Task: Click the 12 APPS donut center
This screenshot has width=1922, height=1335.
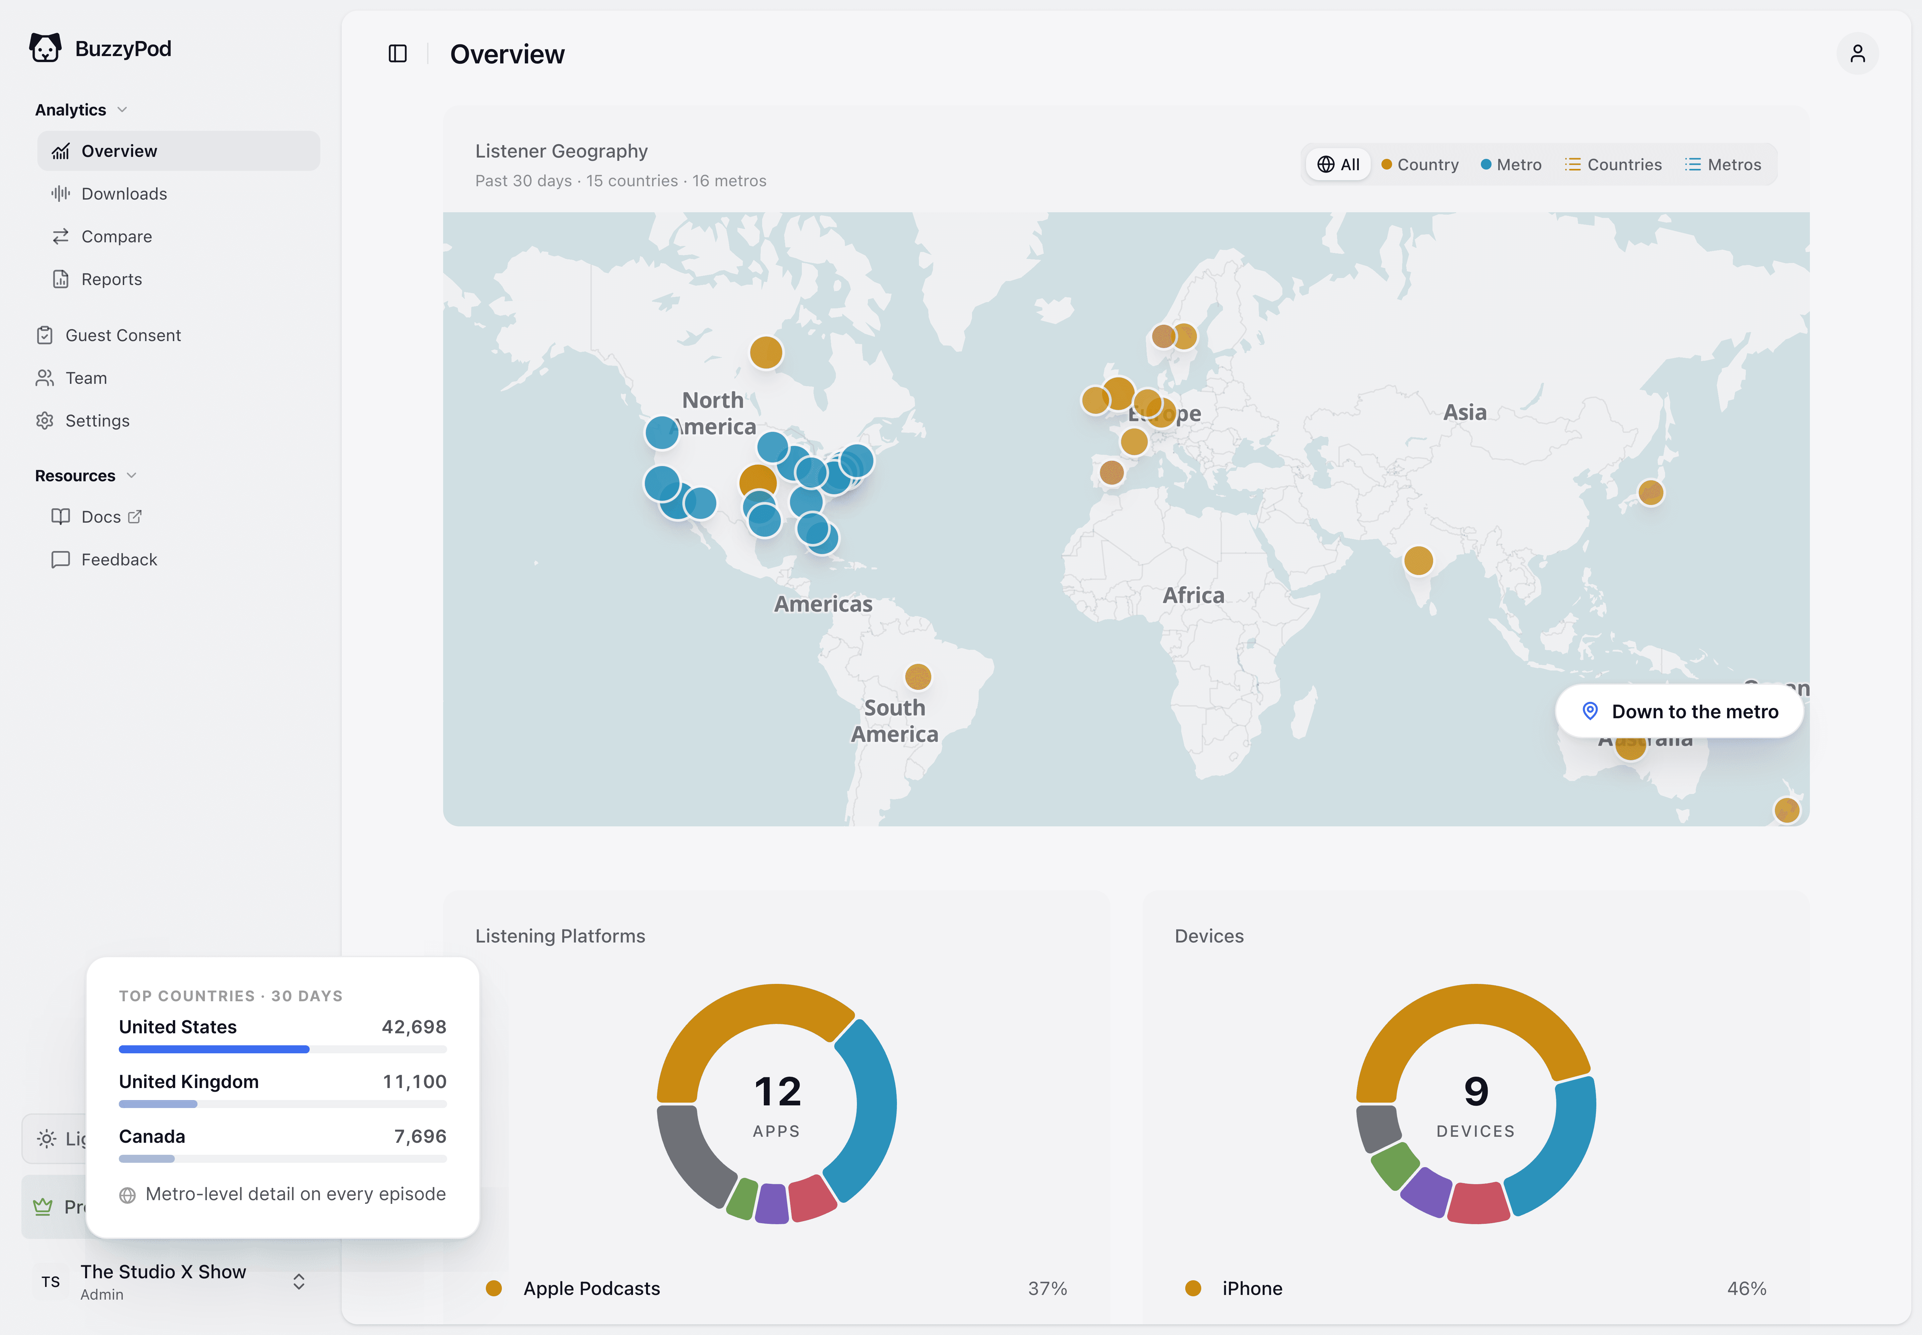Action: coord(777,1106)
